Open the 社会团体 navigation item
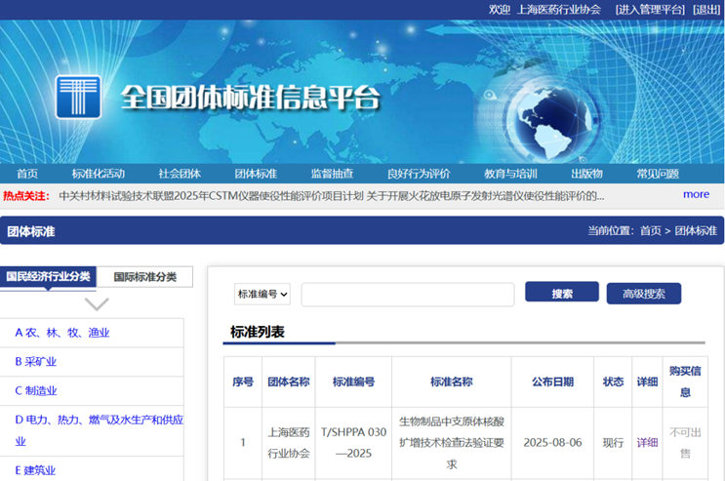 point(180,174)
